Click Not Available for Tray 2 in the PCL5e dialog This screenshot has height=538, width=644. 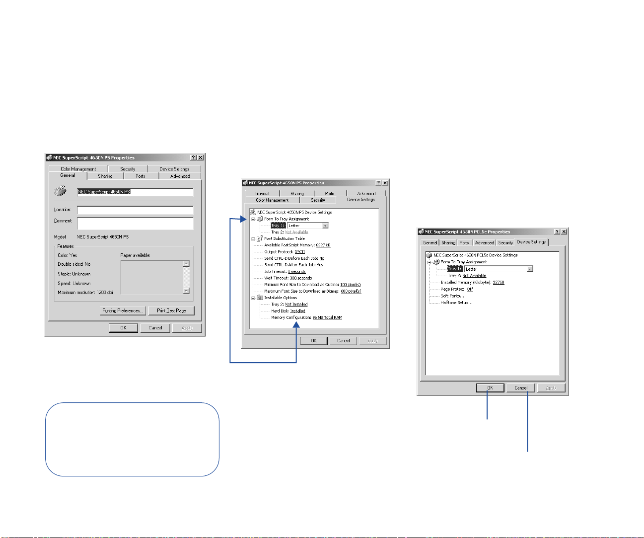474,276
